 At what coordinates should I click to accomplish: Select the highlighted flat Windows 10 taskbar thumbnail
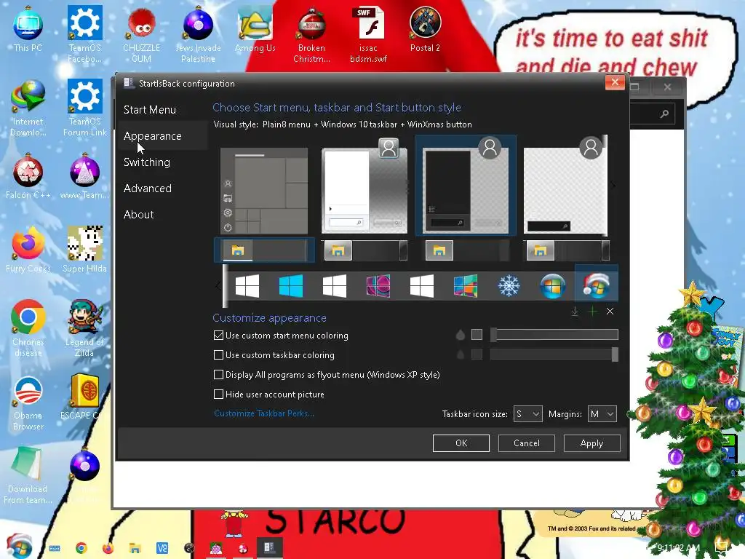(264, 250)
